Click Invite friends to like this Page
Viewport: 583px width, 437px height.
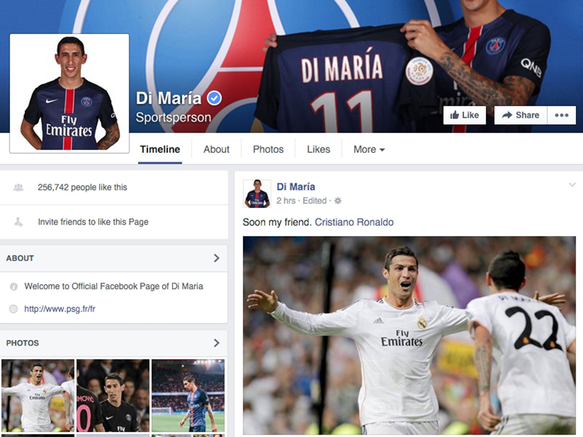click(93, 222)
